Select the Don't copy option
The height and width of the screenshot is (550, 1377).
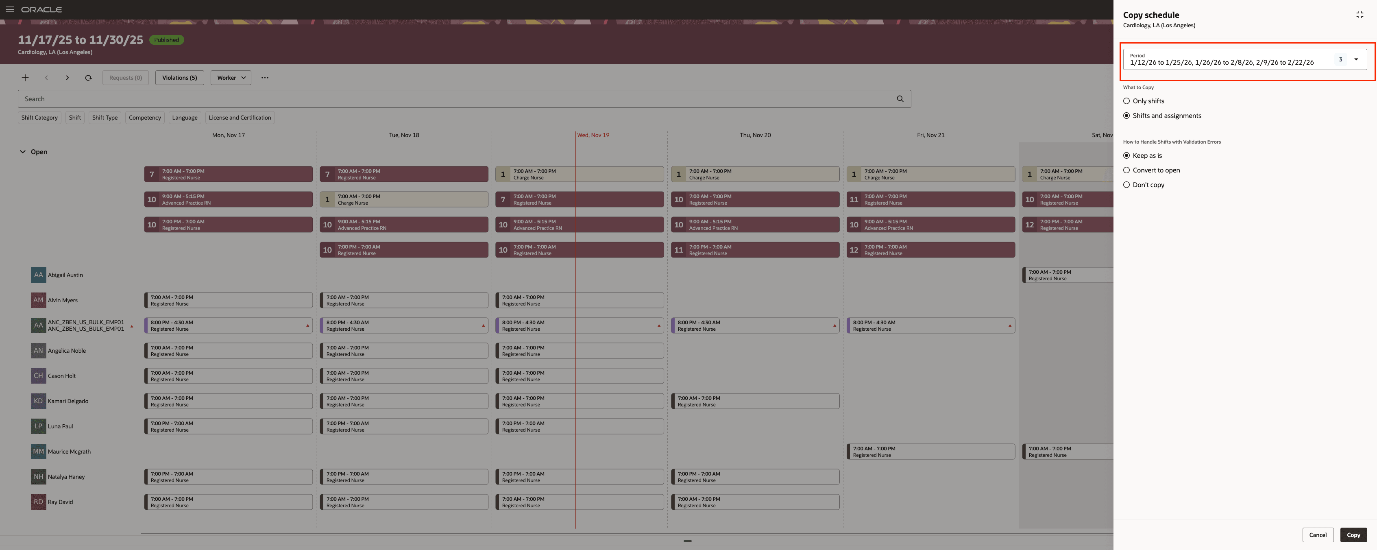click(1127, 184)
